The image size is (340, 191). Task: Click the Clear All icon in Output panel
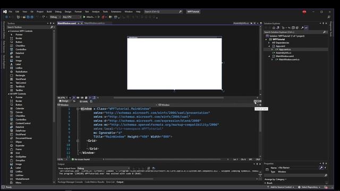(148, 168)
